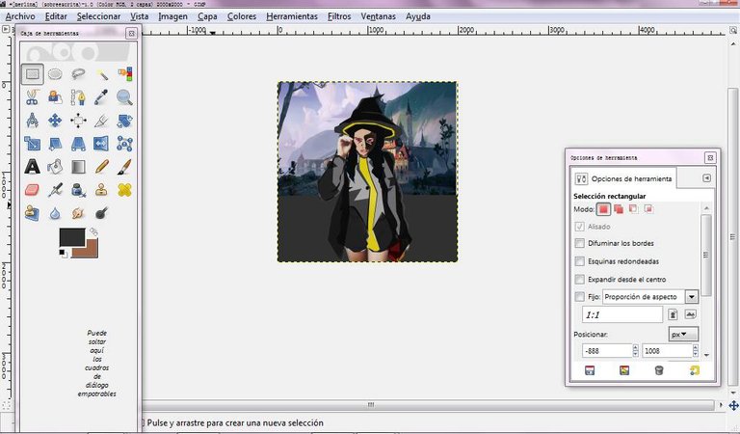Select the Dodge/Burn tool
740x434 pixels.
coord(101,213)
